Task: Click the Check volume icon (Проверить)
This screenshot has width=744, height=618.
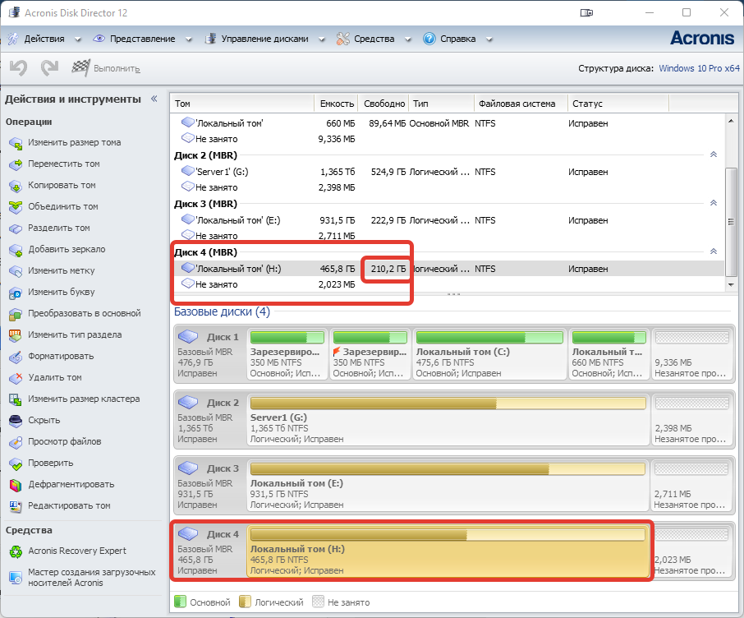Action: tap(16, 463)
